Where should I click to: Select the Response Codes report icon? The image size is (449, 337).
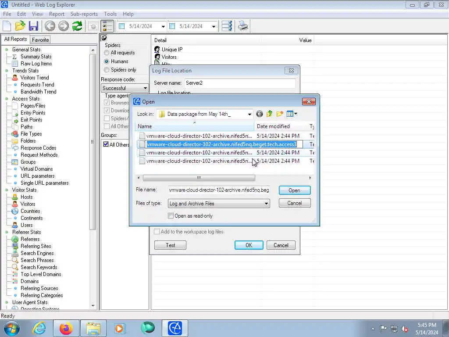pyautogui.click(x=15, y=148)
